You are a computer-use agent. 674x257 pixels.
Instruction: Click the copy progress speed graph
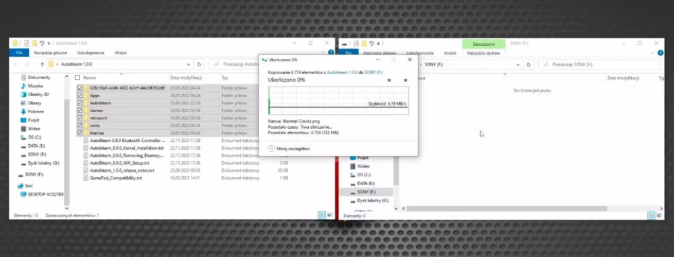click(339, 100)
